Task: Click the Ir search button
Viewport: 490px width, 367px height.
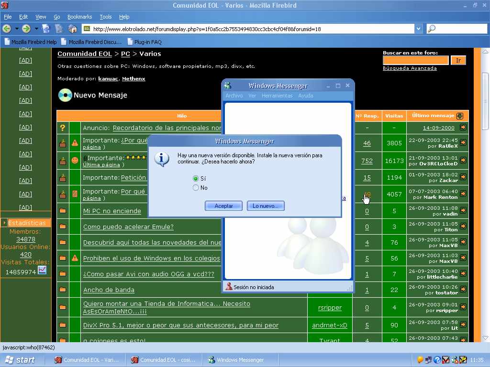Action: coord(458,60)
